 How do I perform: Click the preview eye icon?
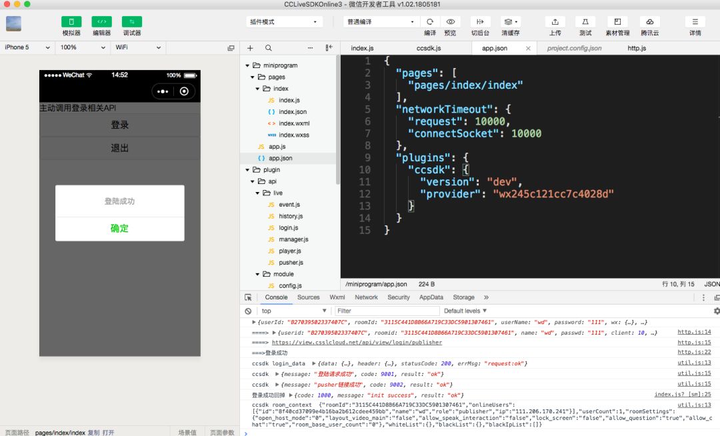coord(451,21)
